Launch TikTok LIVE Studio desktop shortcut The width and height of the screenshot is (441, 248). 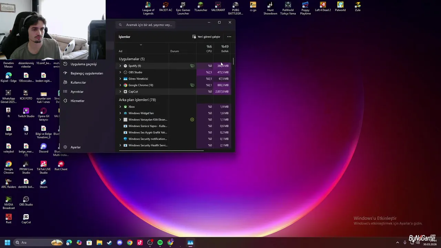43,167
